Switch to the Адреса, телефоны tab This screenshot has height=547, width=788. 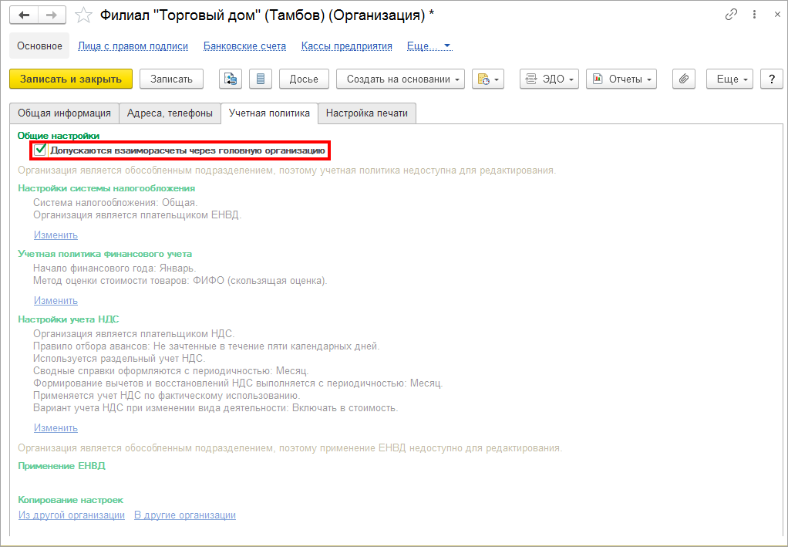(170, 113)
